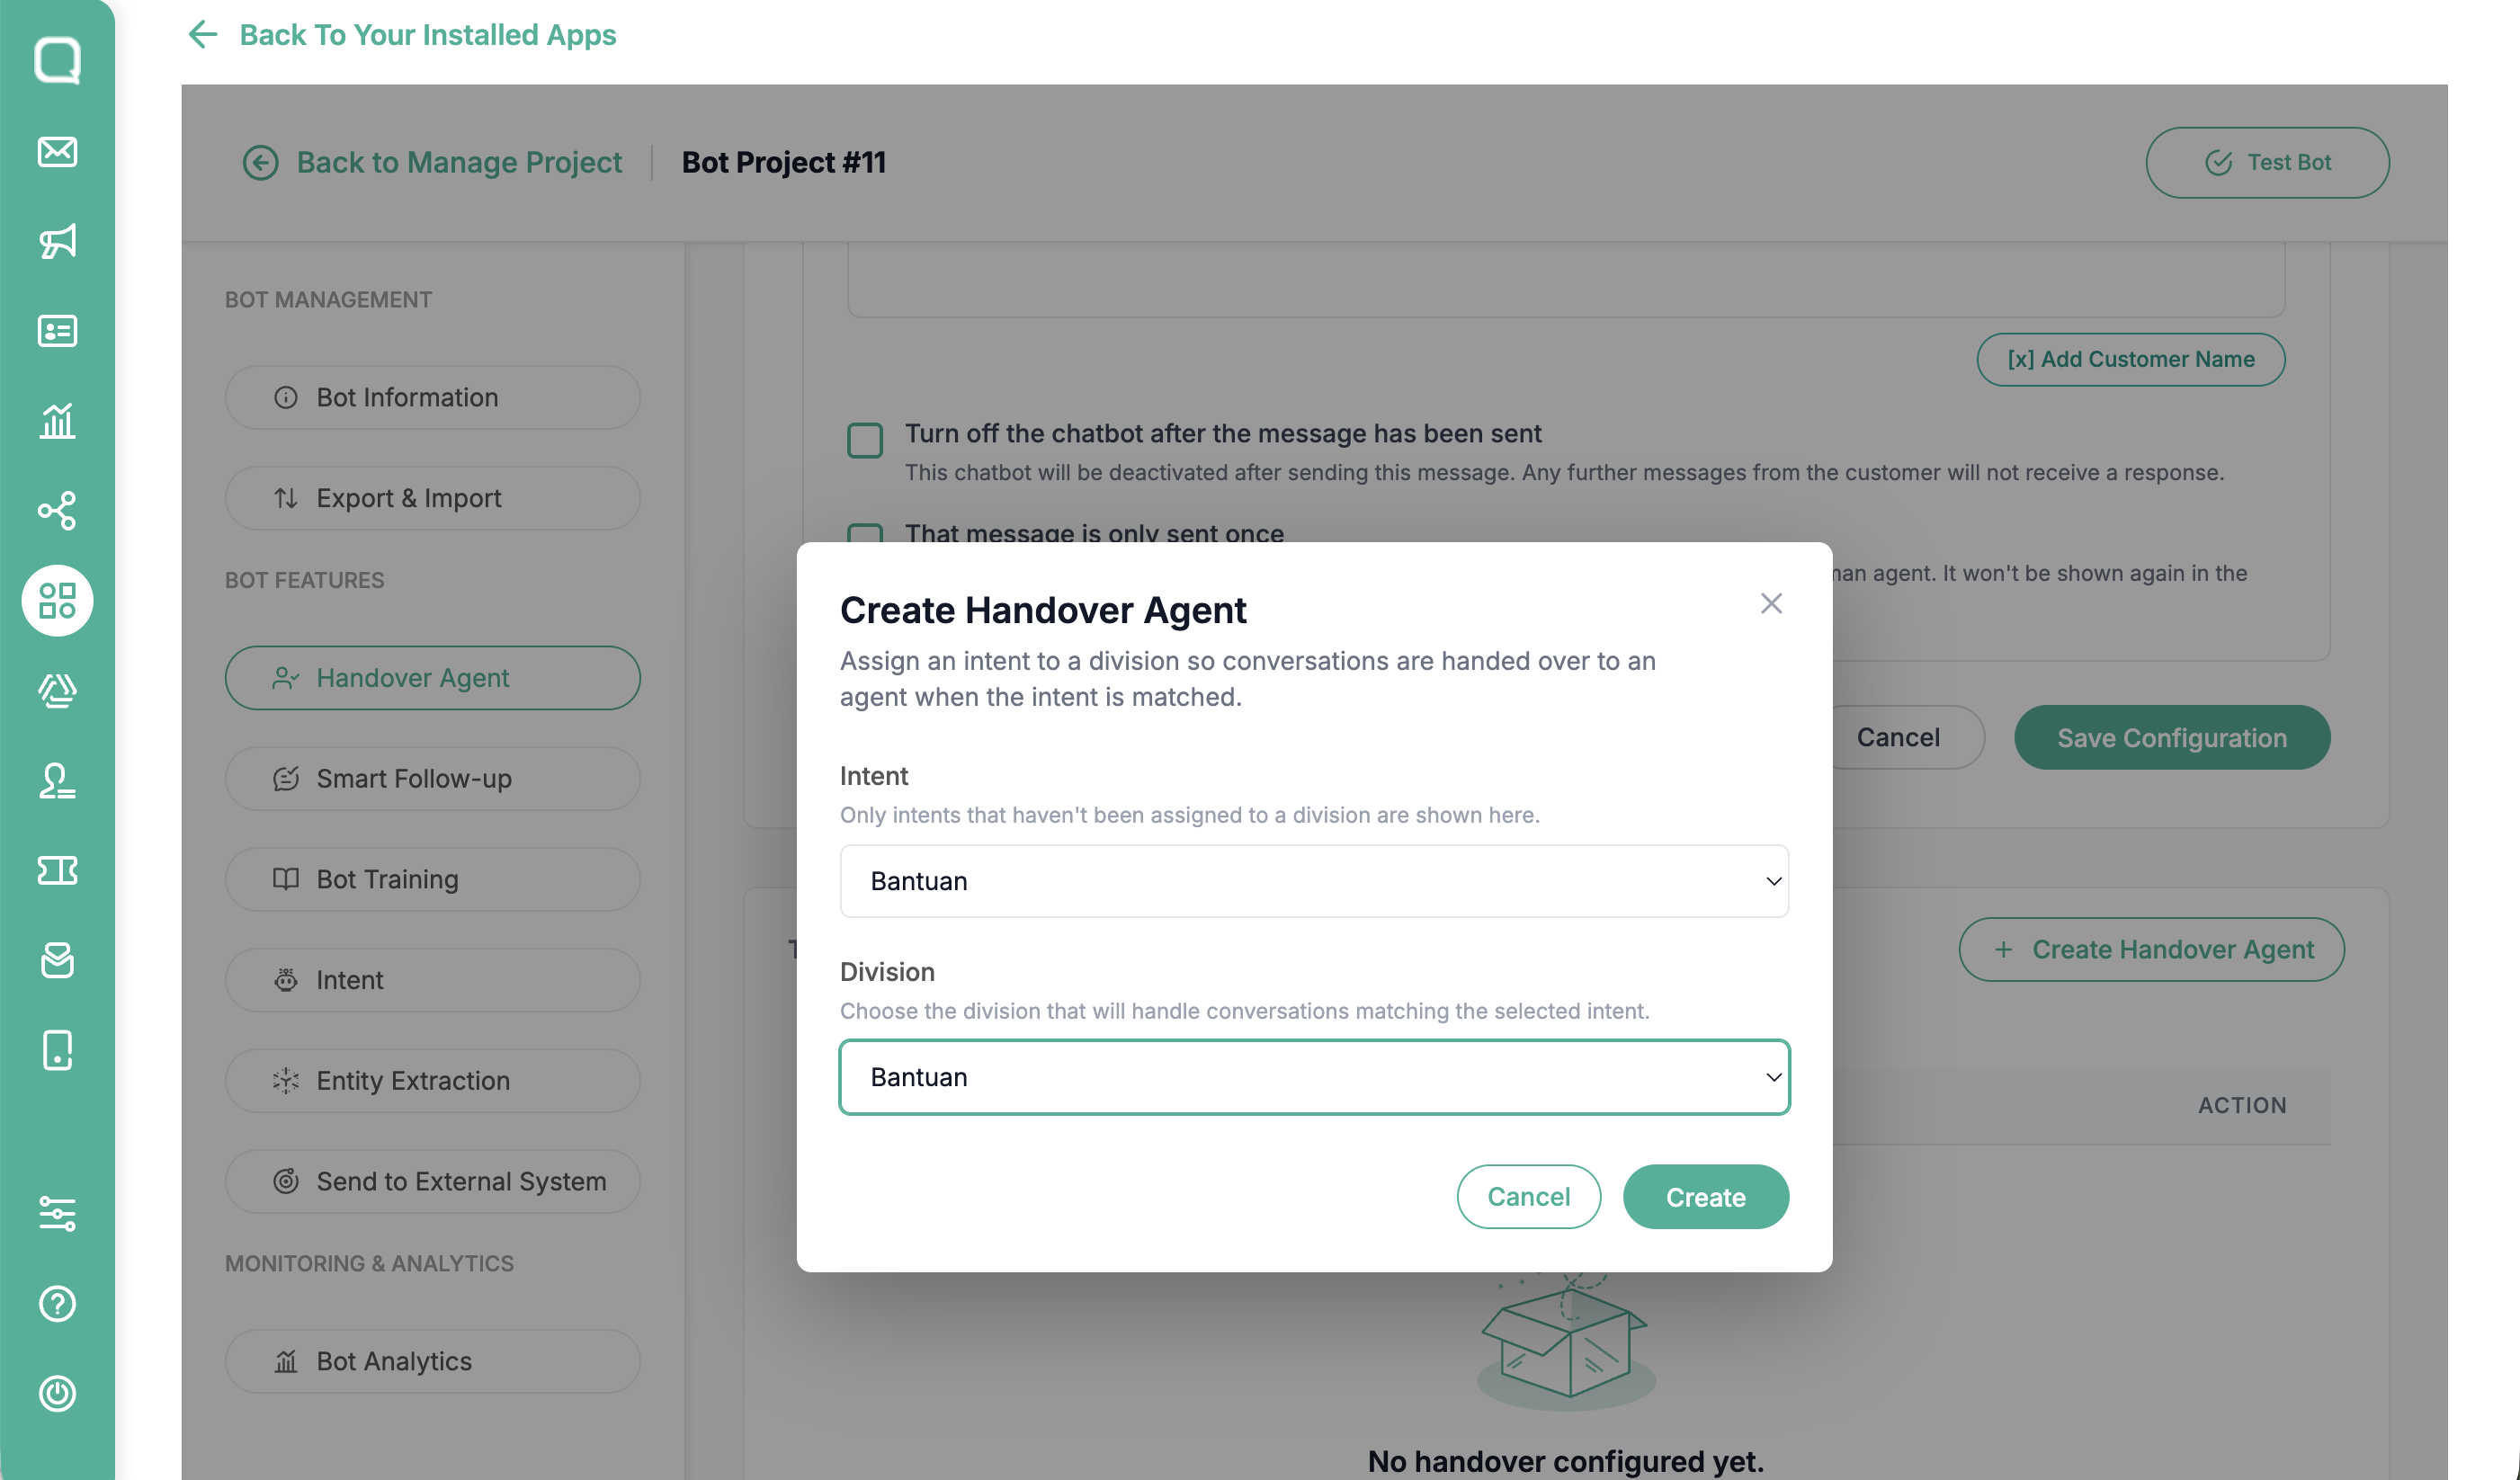2520x1480 pixels.
Task: Click the power logout icon in the sidebar
Action: [57, 1393]
